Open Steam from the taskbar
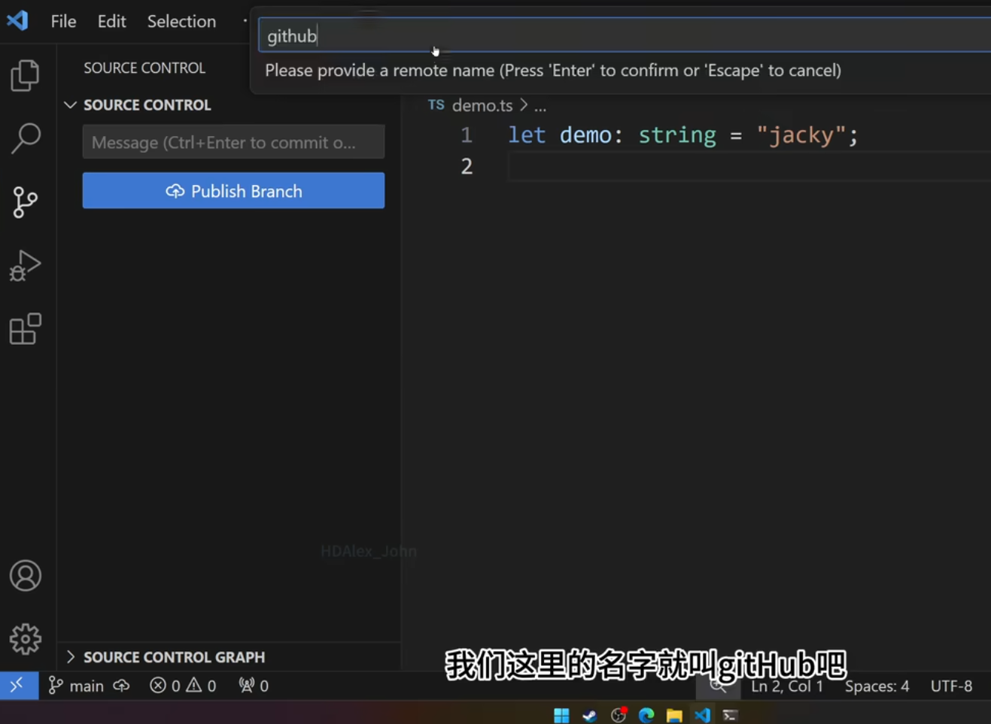991x724 pixels. [590, 715]
